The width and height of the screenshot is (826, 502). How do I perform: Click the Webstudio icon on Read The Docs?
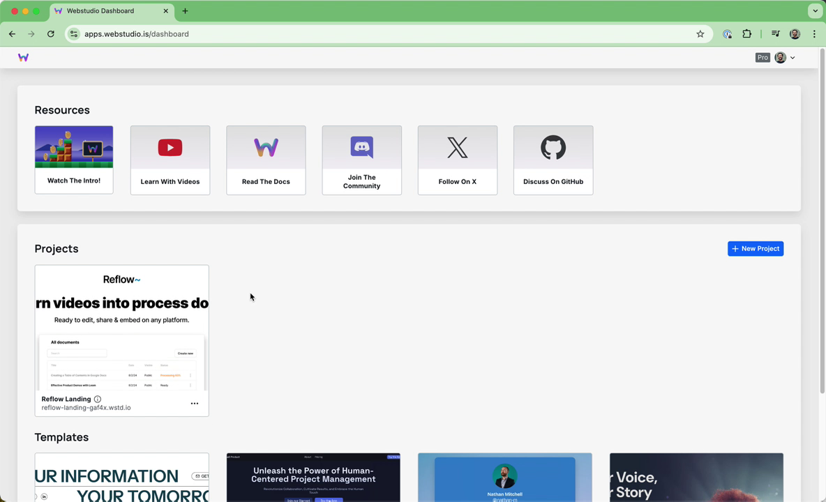[266, 147]
